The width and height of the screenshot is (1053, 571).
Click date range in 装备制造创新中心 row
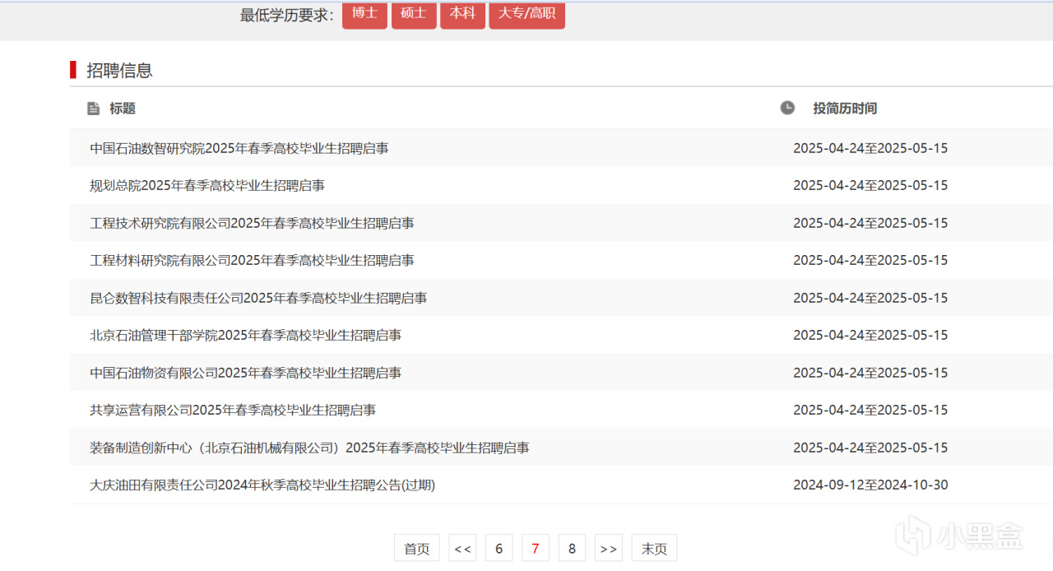pyautogui.click(x=870, y=448)
